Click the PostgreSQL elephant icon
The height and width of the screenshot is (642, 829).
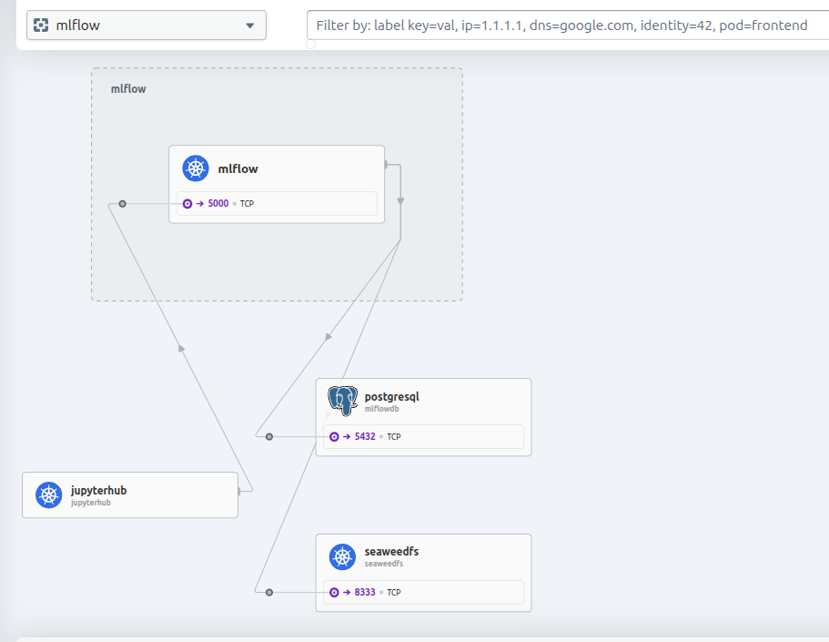[342, 401]
